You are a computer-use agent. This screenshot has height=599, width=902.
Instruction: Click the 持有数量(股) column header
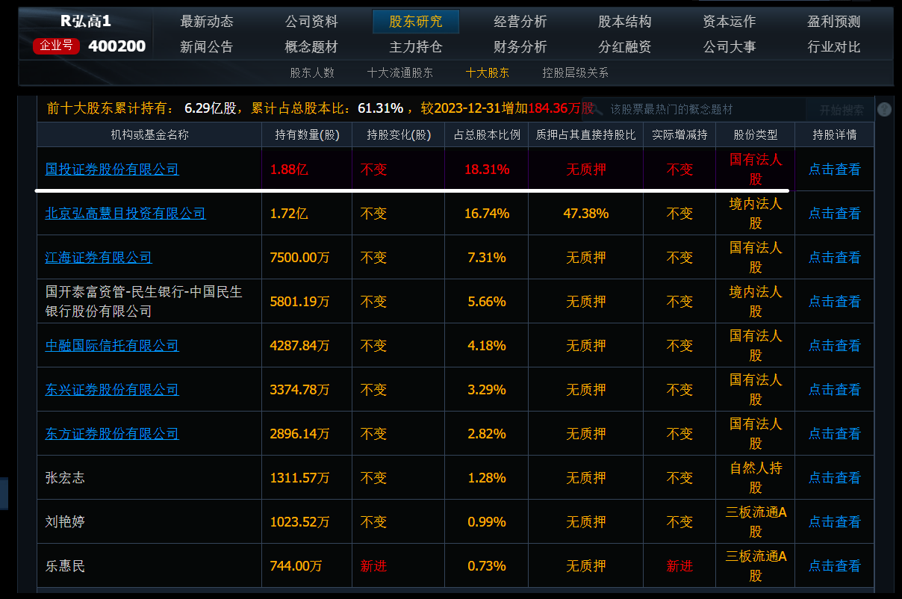307,135
